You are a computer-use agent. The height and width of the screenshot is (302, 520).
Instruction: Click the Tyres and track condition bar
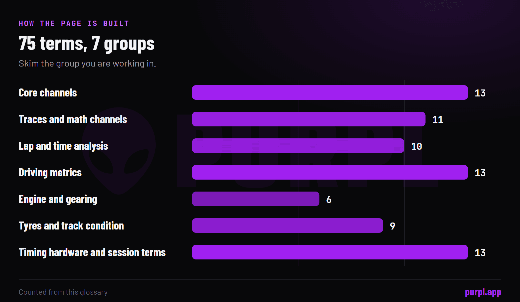coord(287,226)
